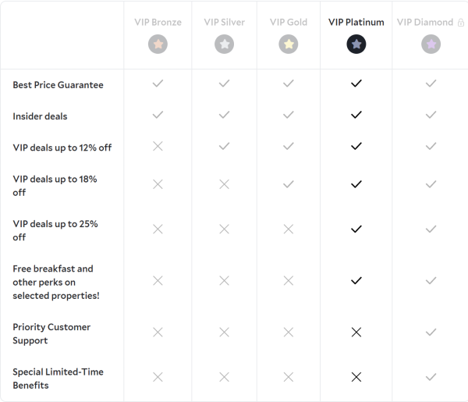Click the VIP Platinum dark star badge
The width and height of the screenshot is (468, 402).
[356, 44]
